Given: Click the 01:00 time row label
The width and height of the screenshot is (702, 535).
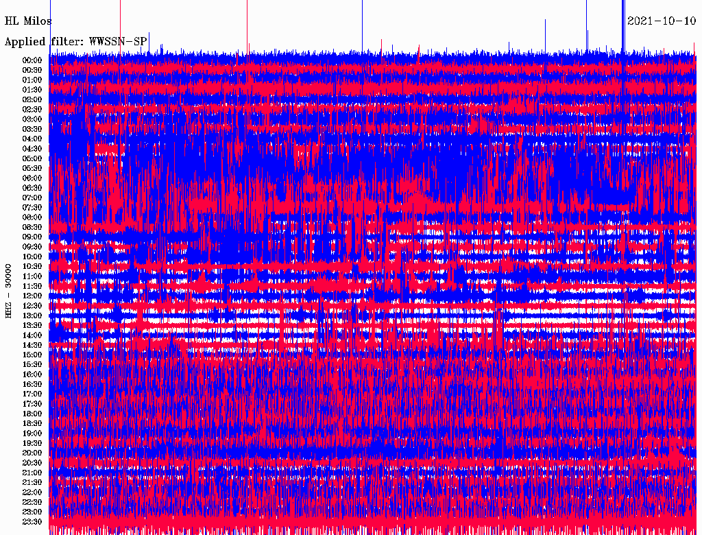Looking at the screenshot, I should [32, 80].
